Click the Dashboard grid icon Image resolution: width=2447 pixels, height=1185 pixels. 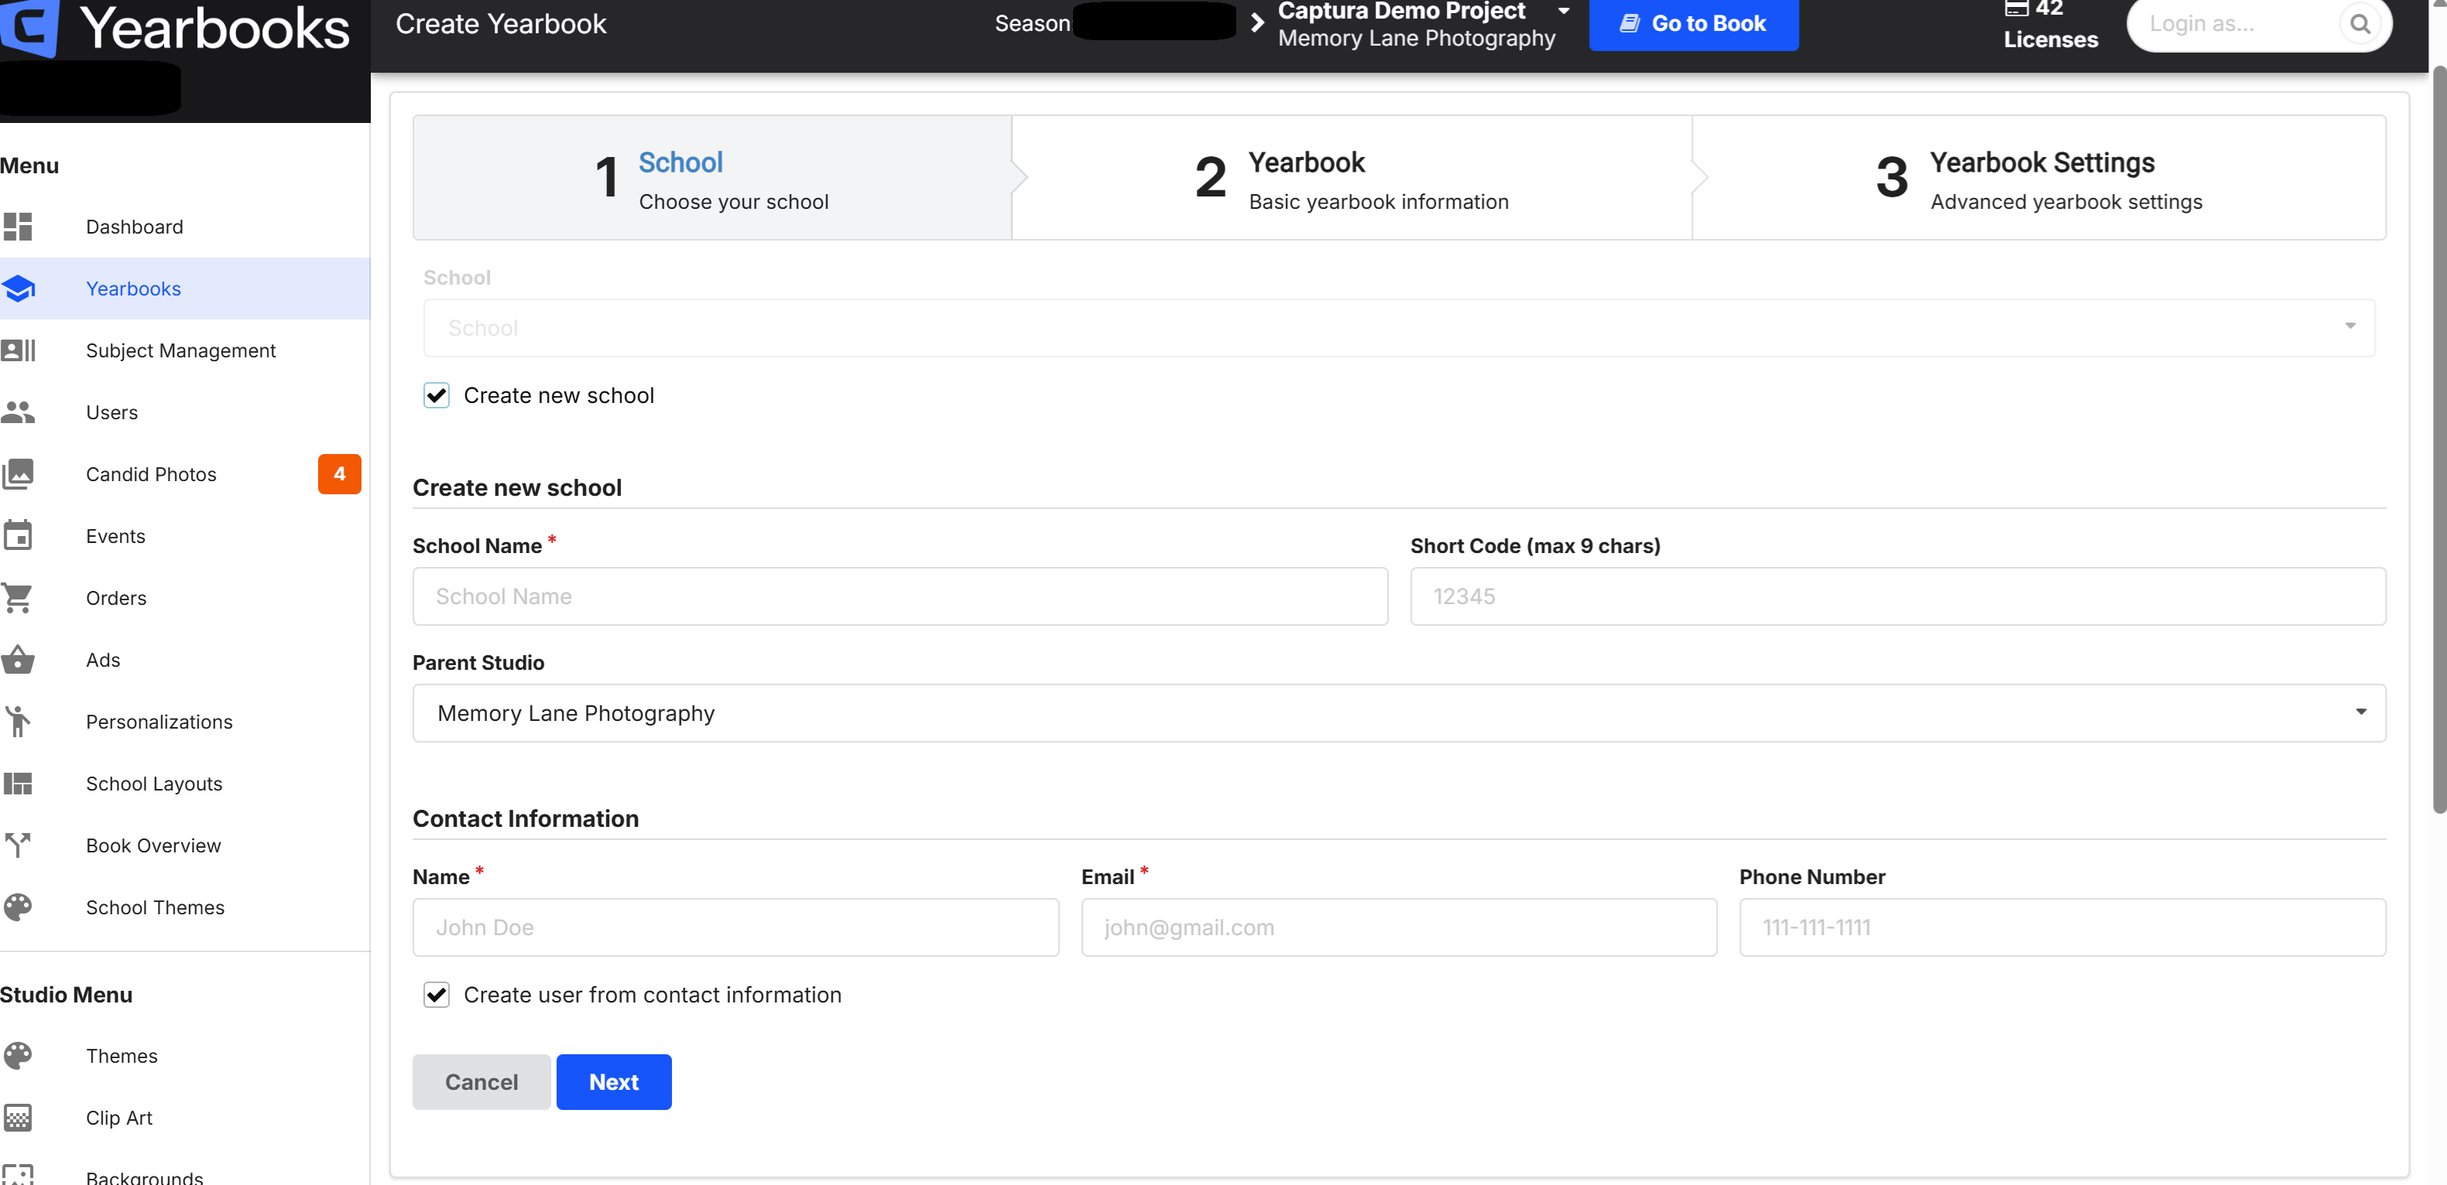pos(18,227)
